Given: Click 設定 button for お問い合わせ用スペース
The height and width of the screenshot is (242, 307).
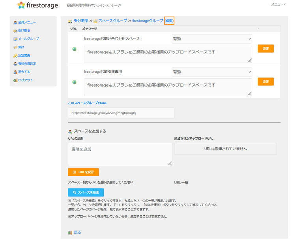Looking at the screenshot, I should (x=266, y=49).
